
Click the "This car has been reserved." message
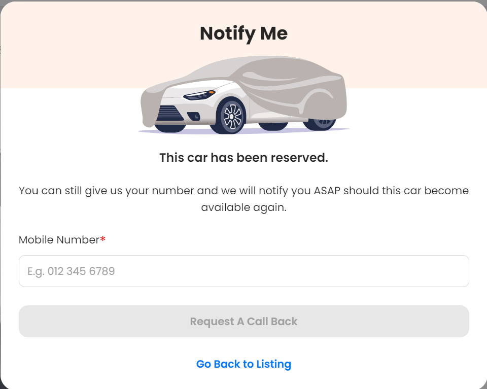point(243,158)
